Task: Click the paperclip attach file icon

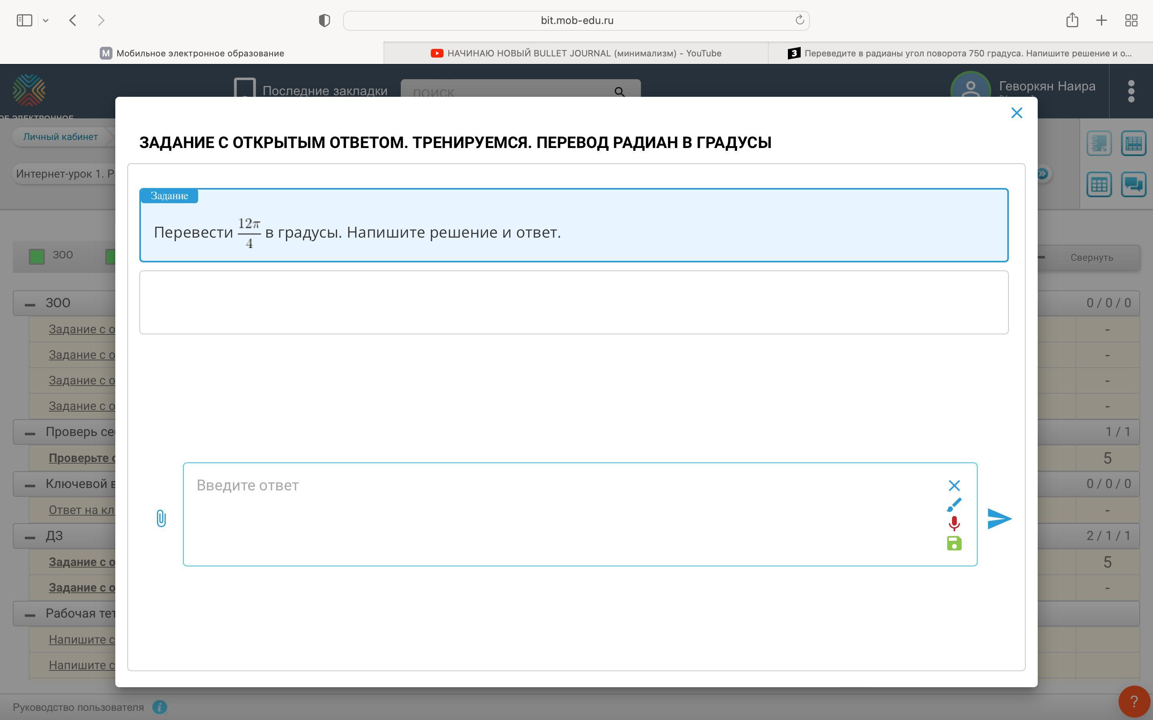Action: [161, 518]
